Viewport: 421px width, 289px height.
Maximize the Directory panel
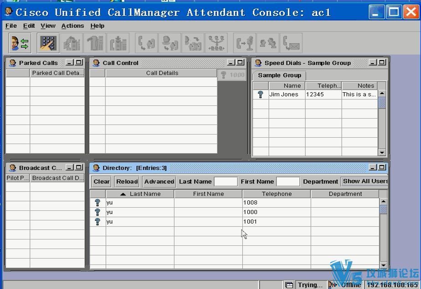click(382, 167)
